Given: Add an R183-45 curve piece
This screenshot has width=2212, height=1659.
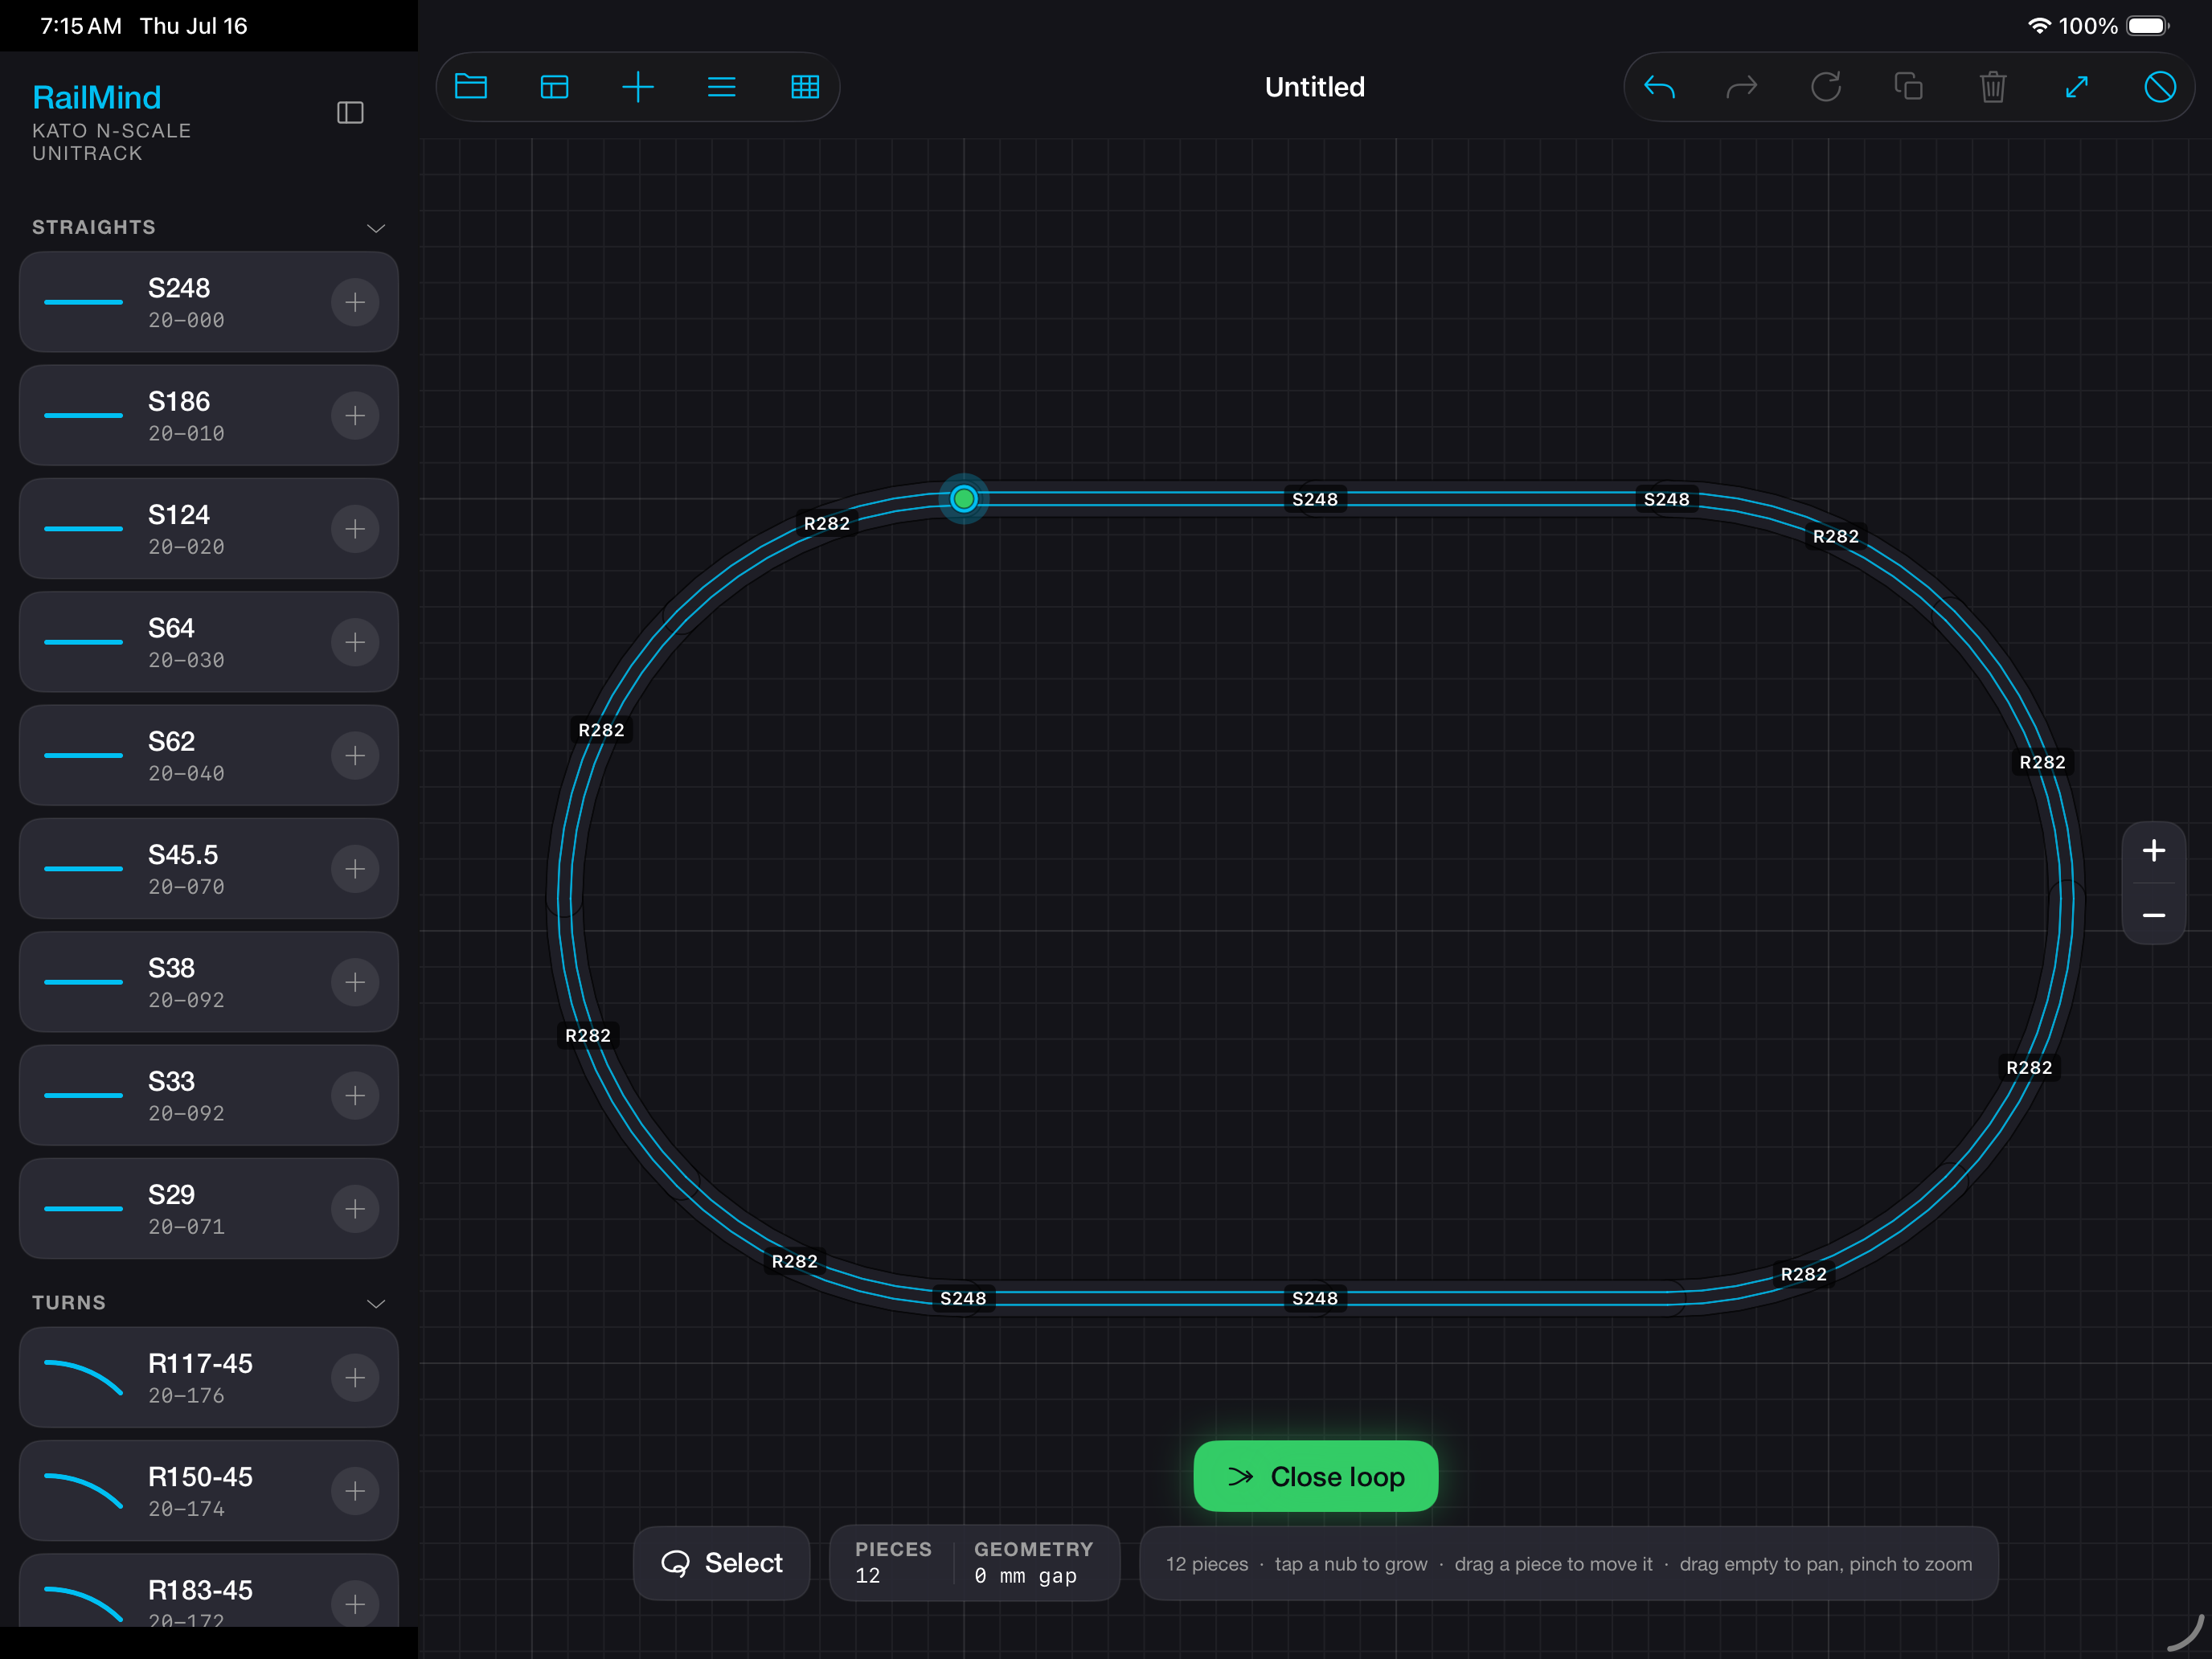Looking at the screenshot, I should pos(355,1604).
